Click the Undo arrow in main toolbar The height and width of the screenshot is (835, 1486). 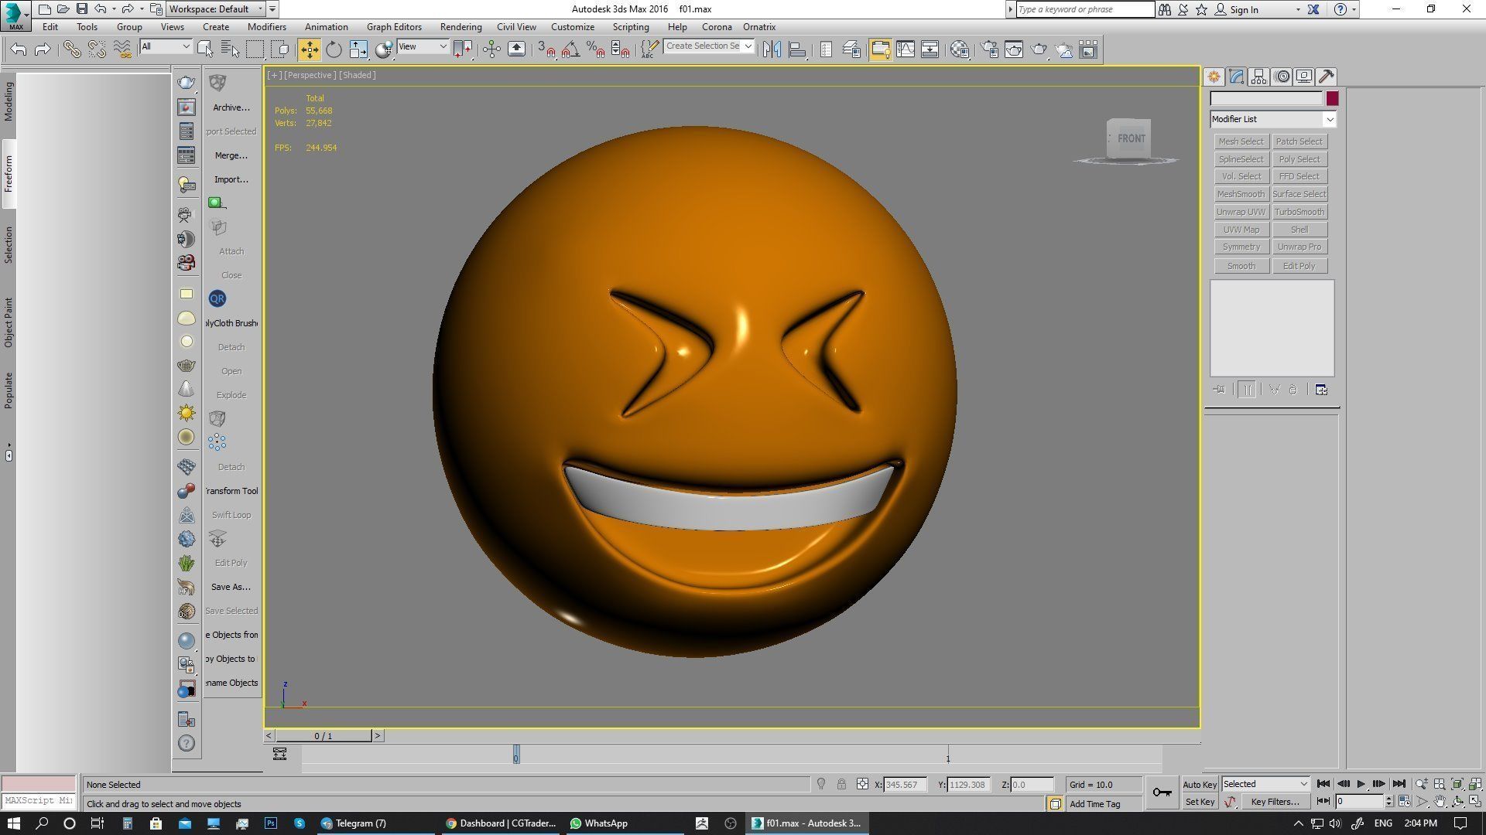click(19, 49)
